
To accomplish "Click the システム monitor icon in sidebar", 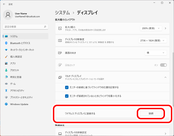I will pos(6,36).
